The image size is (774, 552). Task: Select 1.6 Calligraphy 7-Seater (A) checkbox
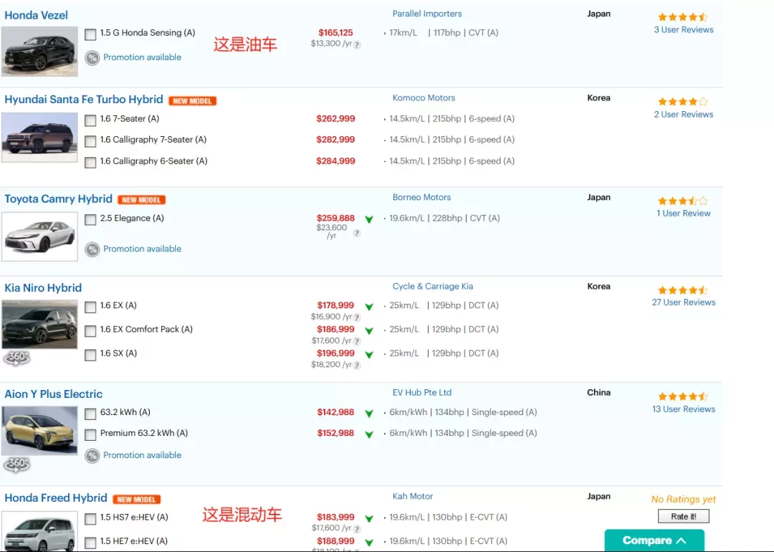[90, 141]
